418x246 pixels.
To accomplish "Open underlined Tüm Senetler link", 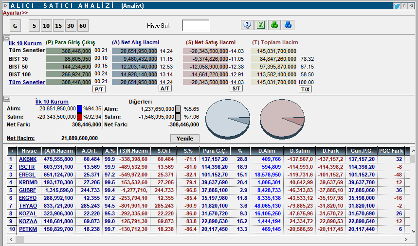I will [27, 82].
